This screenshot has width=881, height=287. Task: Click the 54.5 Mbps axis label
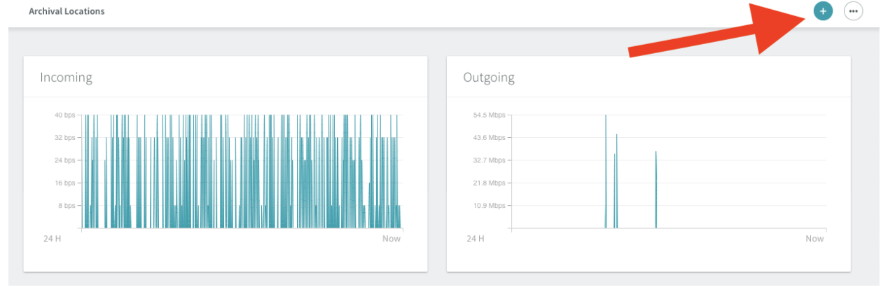click(487, 115)
